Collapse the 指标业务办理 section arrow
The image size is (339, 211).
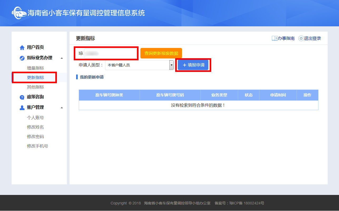(x=62, y=58)
